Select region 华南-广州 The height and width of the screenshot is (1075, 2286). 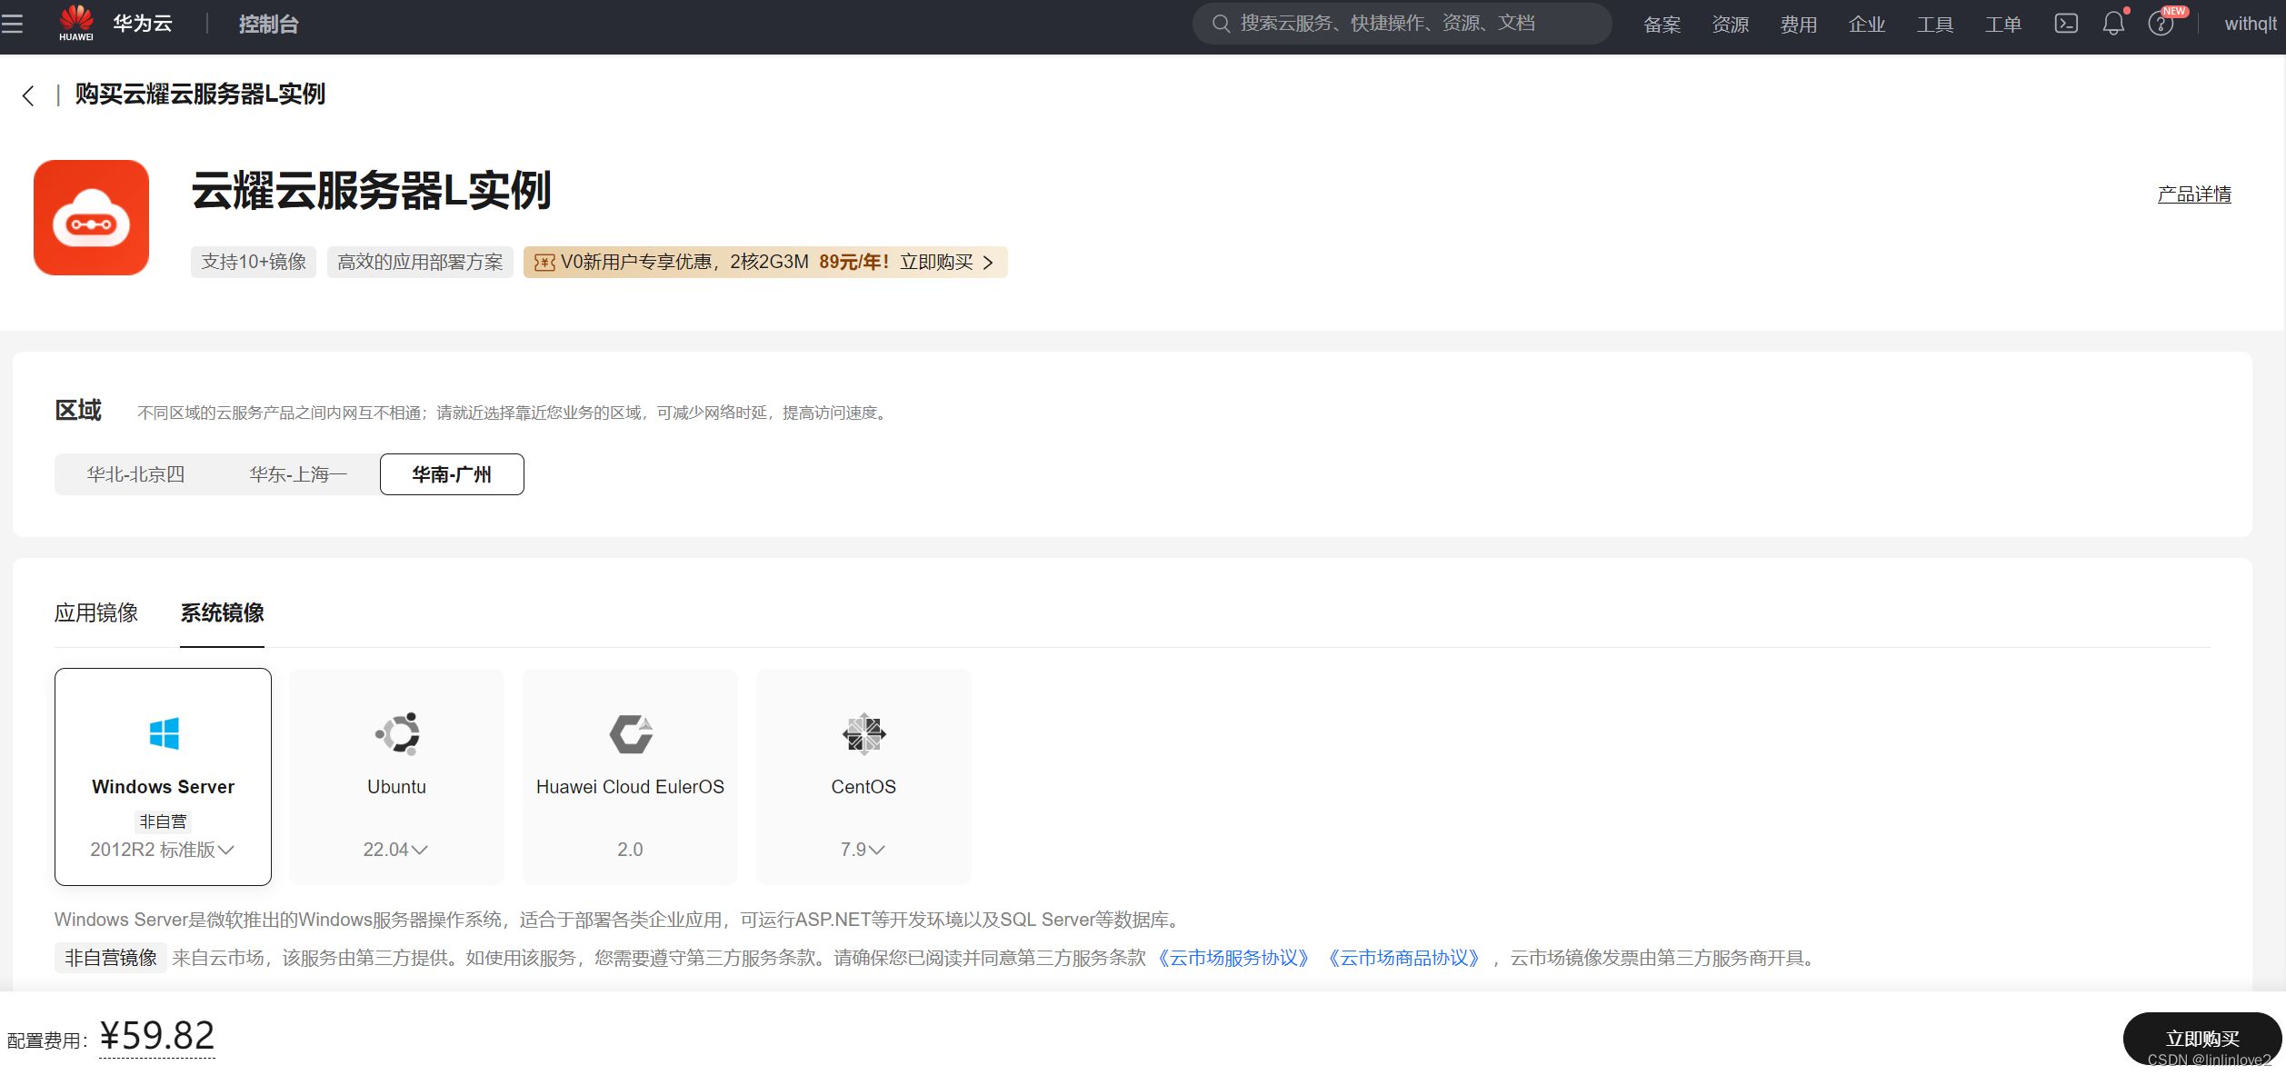[x=452, y=474]
